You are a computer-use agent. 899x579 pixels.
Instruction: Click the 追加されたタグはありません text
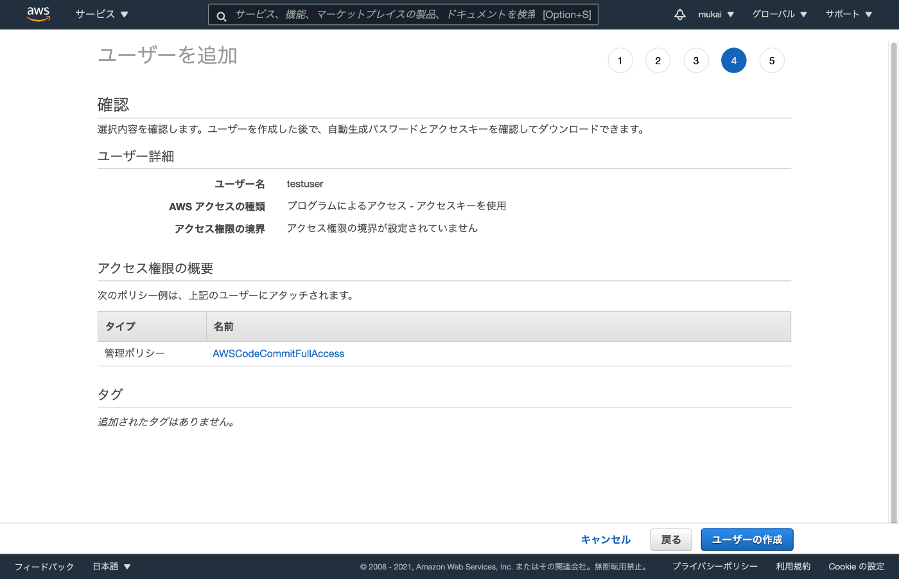click(166, 422)
